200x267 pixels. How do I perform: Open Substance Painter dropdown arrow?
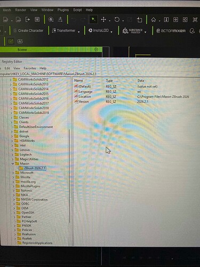click(146, 32)
